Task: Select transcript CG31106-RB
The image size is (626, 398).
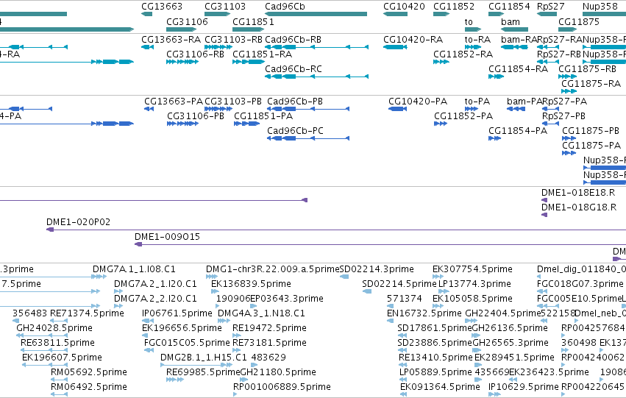Action: click(195, 54)
